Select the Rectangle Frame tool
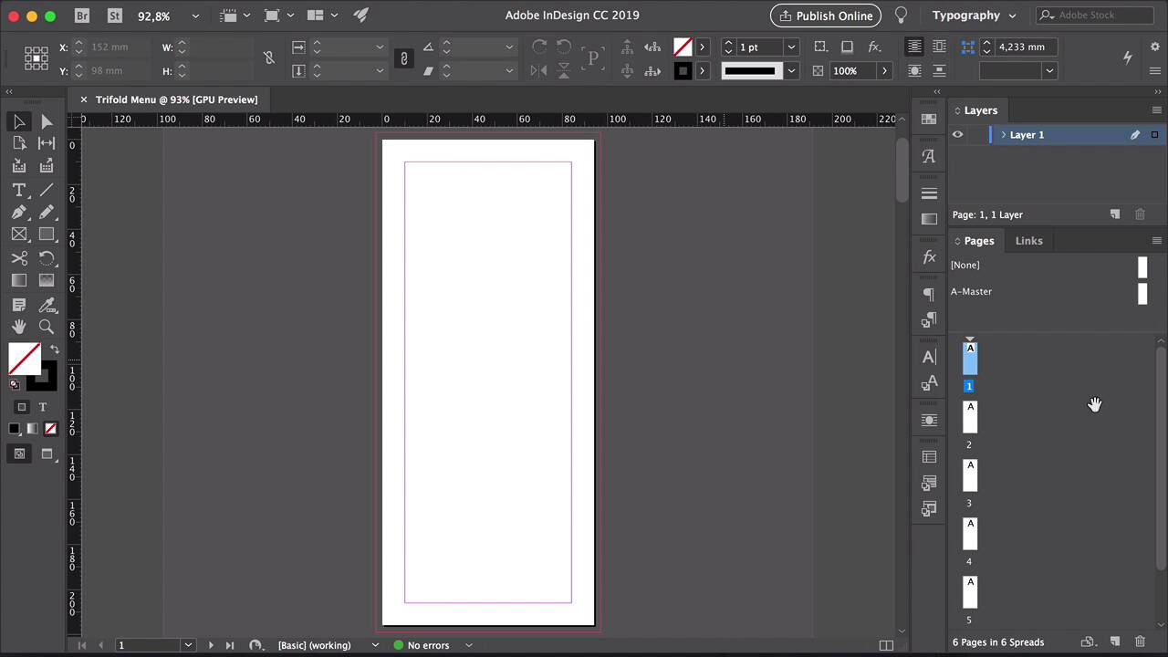The image size is (1168, 657). 18,235
